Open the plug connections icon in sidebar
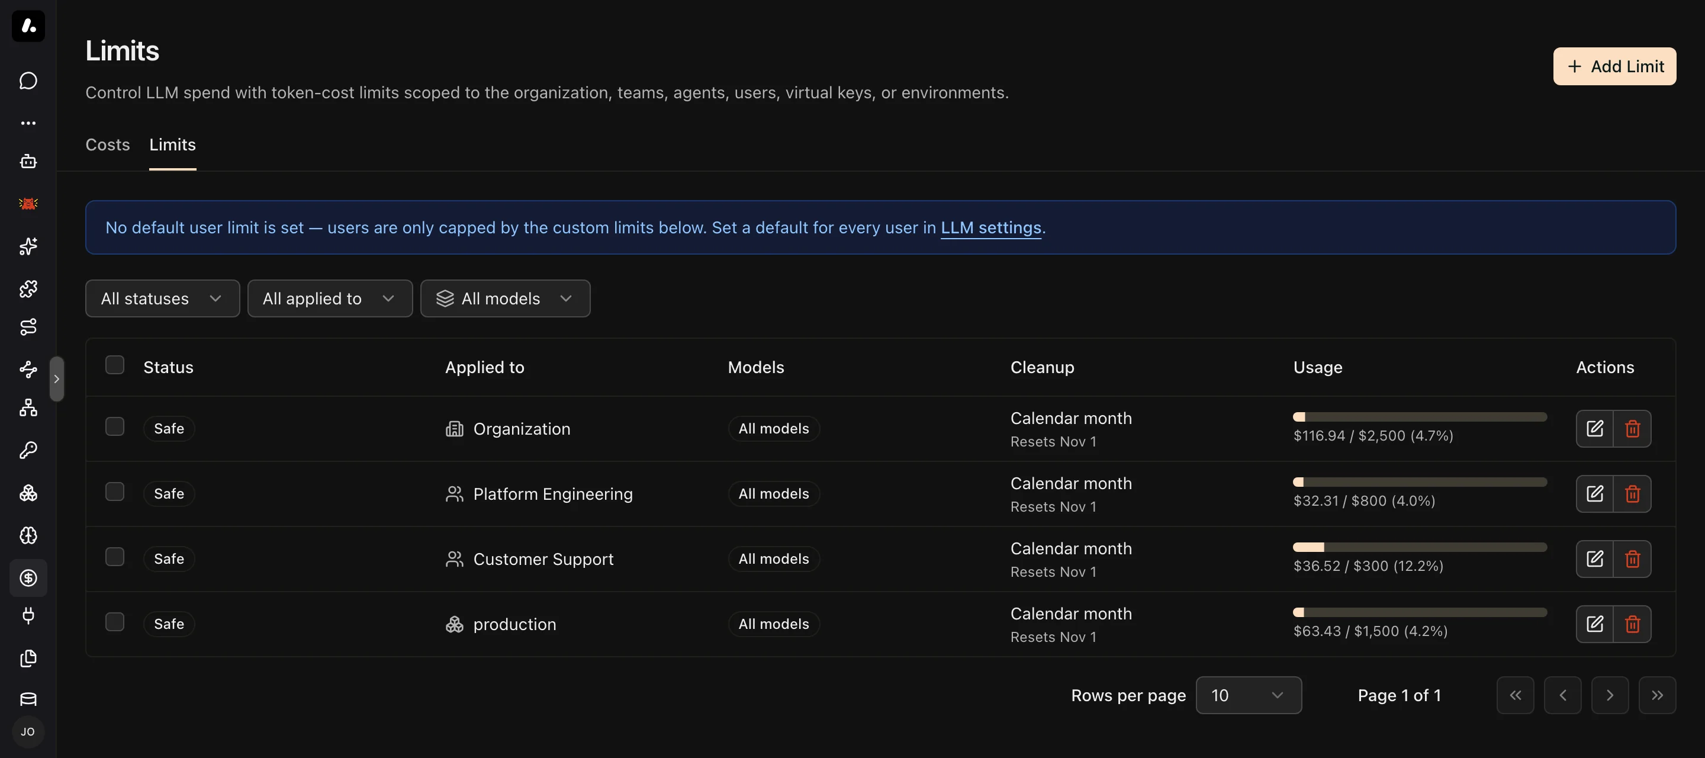 (28, 616)
